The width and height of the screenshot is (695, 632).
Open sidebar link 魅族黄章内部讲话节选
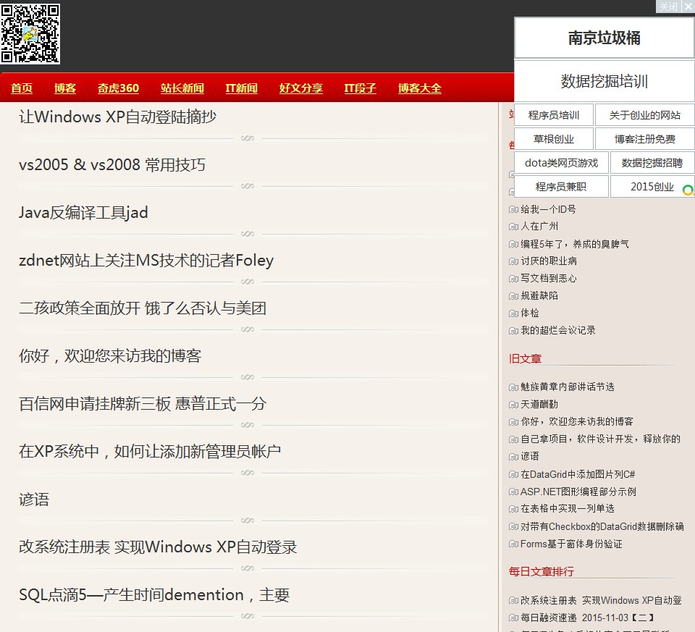coord(568,387)
